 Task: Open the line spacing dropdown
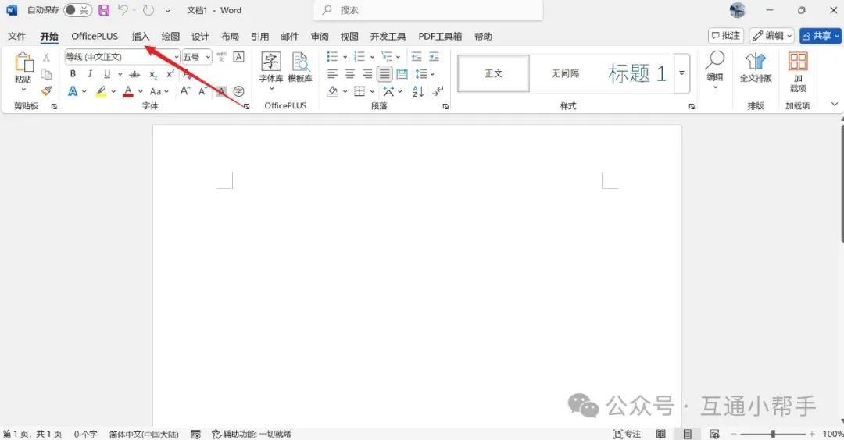(424, 74)
